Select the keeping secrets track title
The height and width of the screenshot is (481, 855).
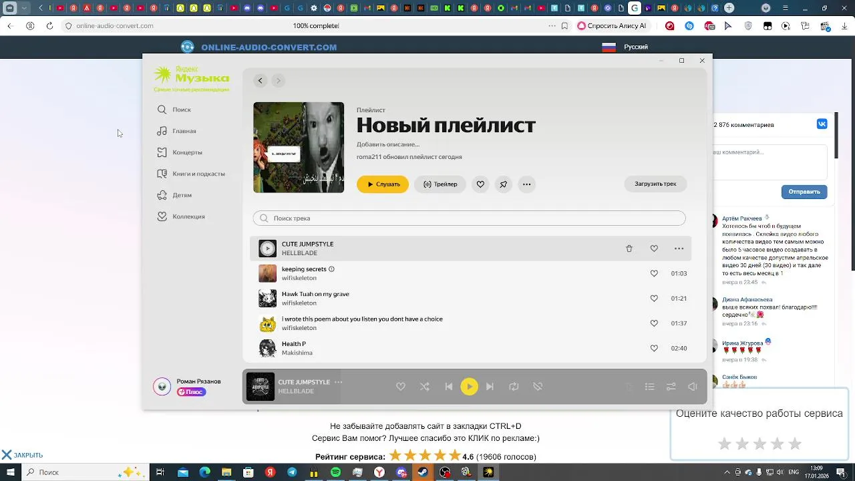(x=304, y=269)
